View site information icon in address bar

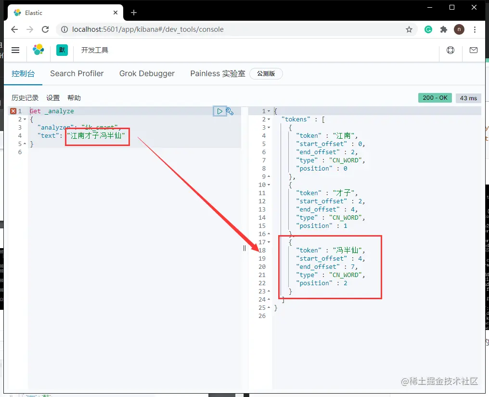click(64, 29)
